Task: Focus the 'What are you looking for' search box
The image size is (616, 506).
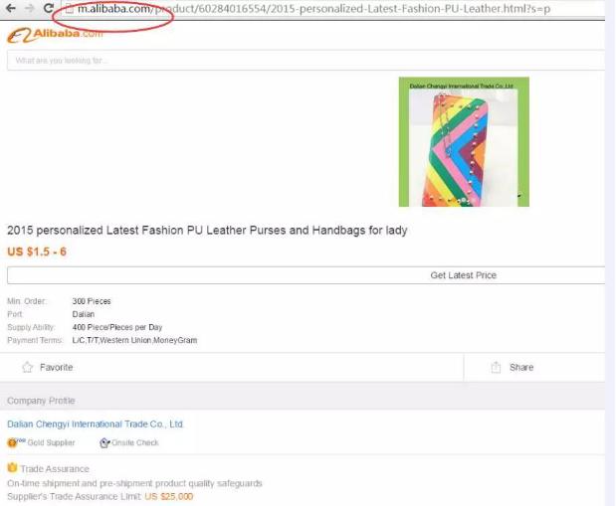Action: tap(306, 61)
